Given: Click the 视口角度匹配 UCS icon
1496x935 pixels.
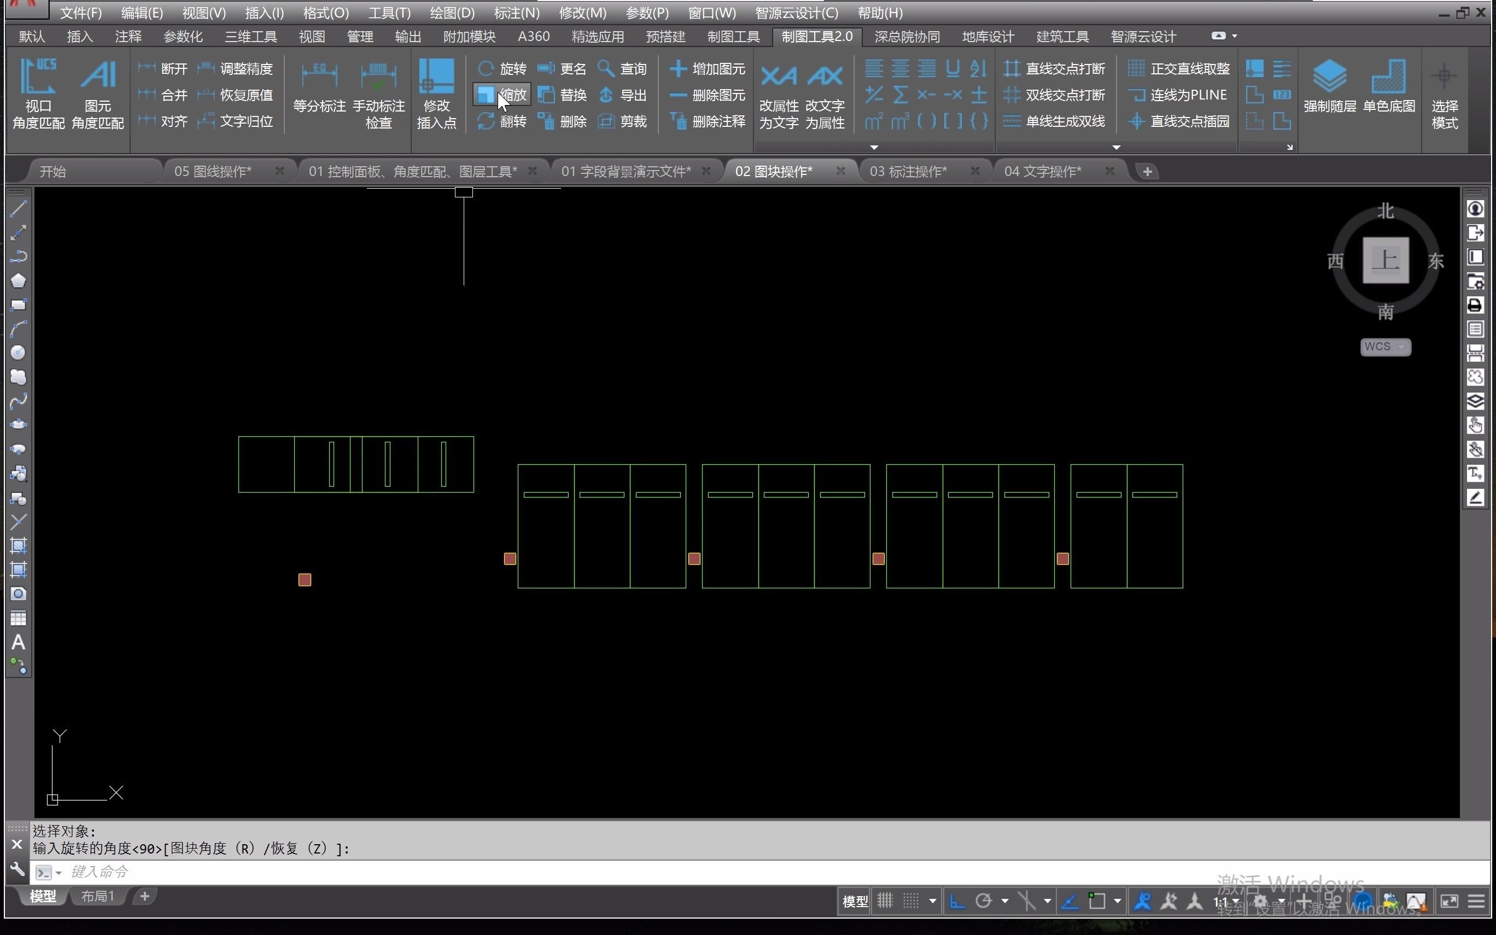Looking at the screenshot, I should point(38,76).
